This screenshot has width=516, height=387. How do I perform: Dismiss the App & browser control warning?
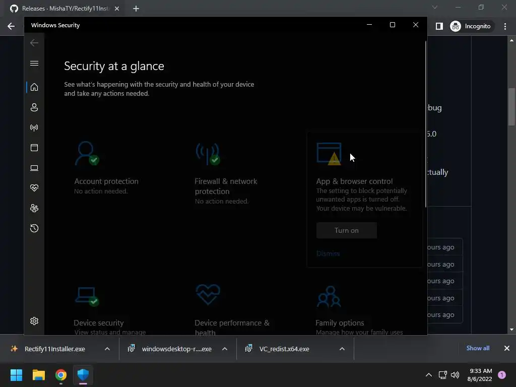click(328, 253)
